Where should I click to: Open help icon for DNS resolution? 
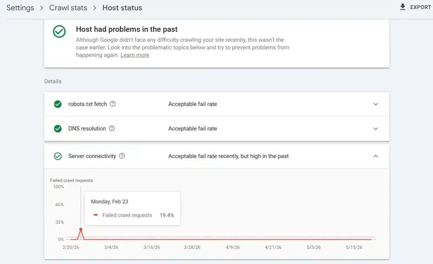point(112,128)
